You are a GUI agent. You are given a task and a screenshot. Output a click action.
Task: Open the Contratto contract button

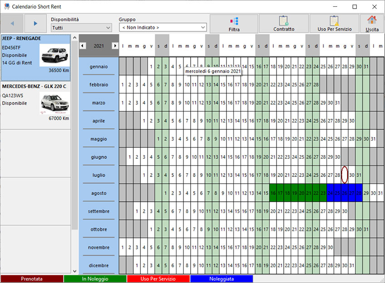pos(284,24)
